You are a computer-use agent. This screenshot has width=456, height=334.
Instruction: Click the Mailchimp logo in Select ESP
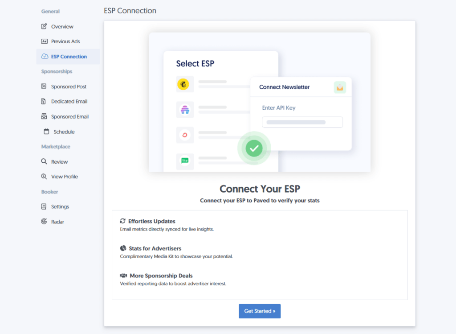184,84
